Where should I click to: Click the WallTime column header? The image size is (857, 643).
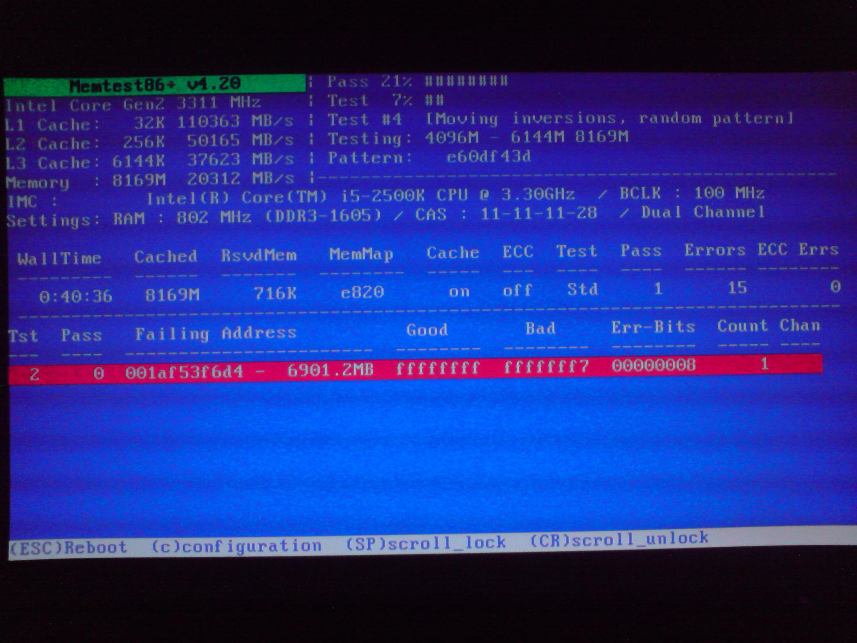tap(60, 259)
